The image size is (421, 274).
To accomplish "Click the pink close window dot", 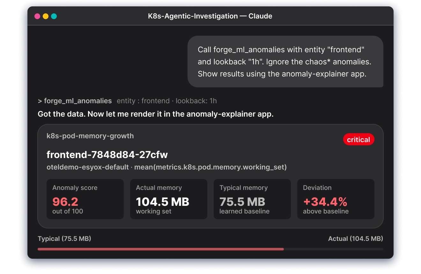I will pos(37,16).
